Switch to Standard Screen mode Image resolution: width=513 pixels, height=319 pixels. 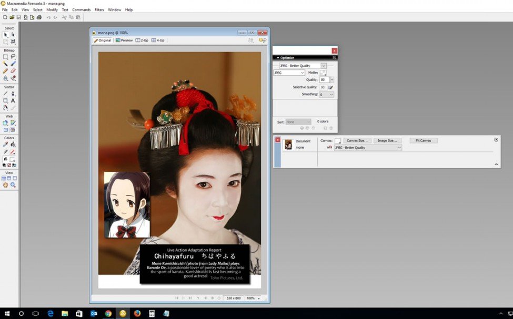point(4,179)
